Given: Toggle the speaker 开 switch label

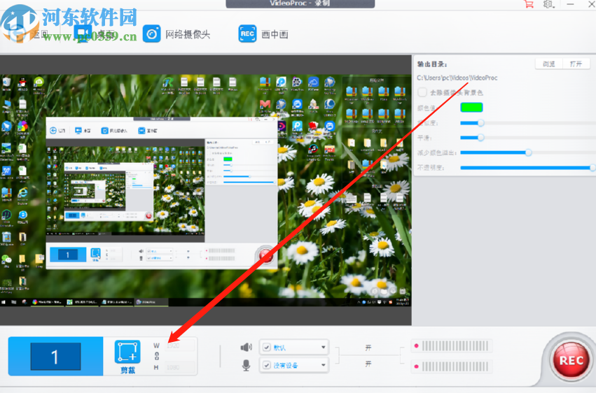Looking at the screenshot, I should pyautogui.click(x=368, y=348).
